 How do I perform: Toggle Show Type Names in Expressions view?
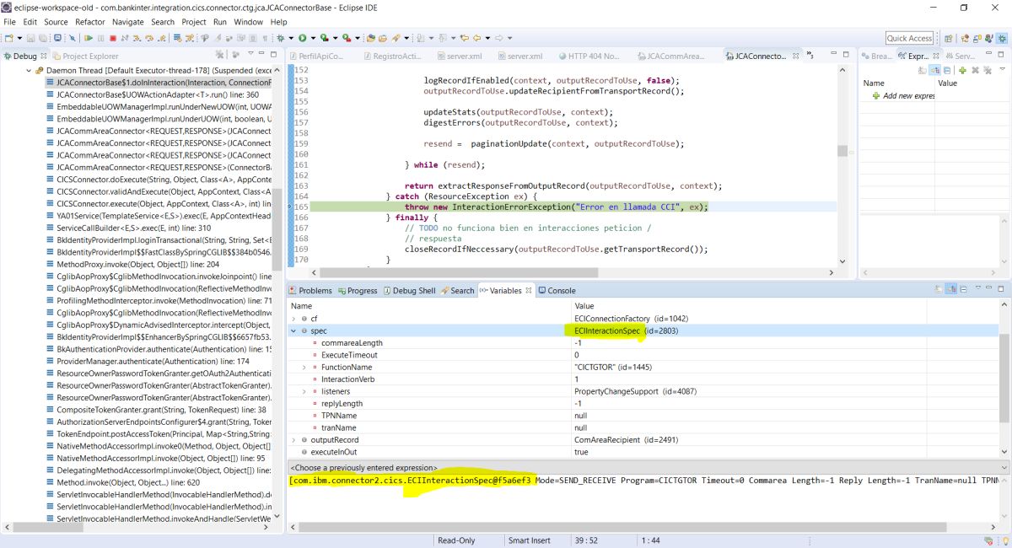click(x=923, y=70)
